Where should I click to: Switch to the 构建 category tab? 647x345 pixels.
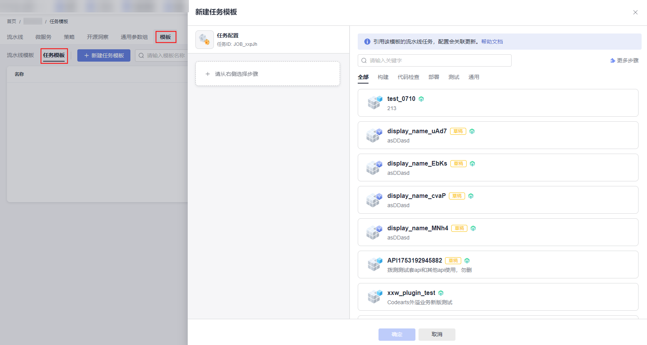383,77
